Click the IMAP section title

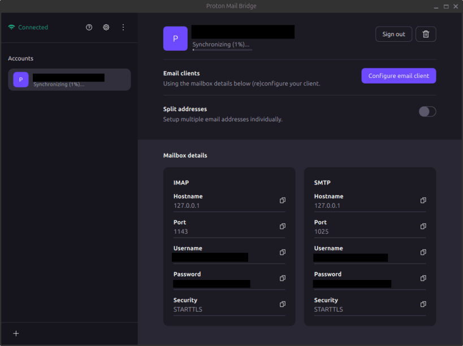click(181, 183)
